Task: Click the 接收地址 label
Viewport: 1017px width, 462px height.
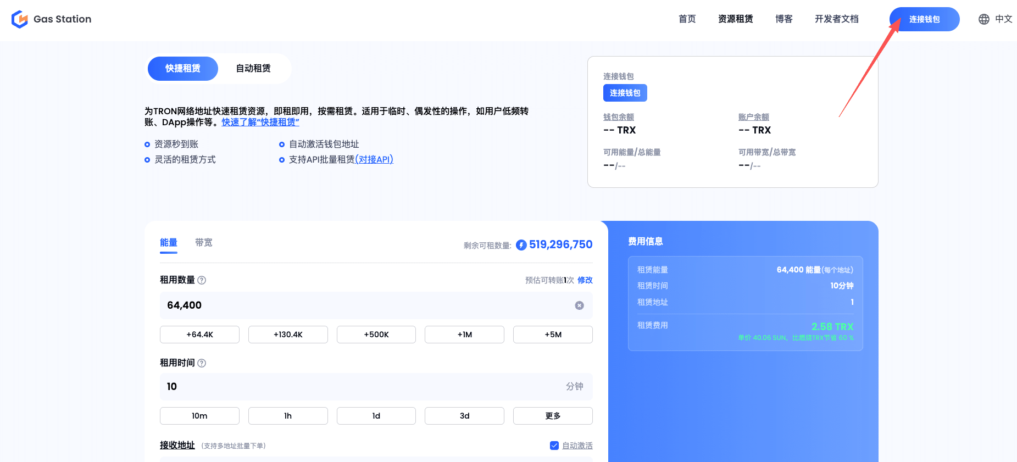Action: point(177,446)
